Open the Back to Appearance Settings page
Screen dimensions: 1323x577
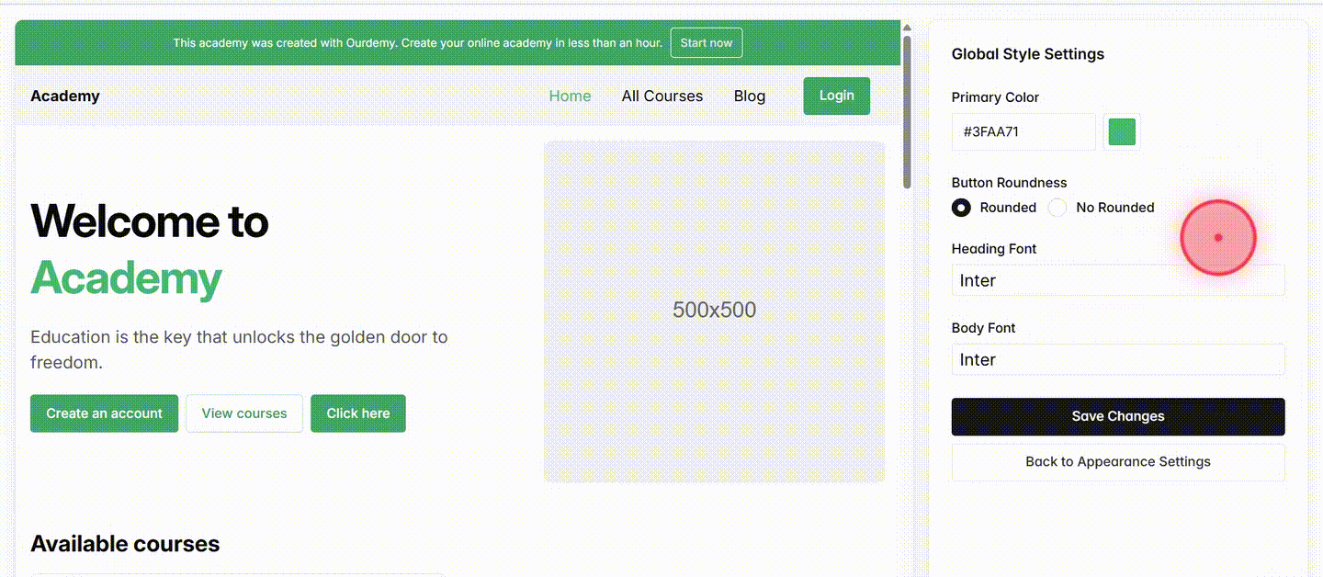1117,461
